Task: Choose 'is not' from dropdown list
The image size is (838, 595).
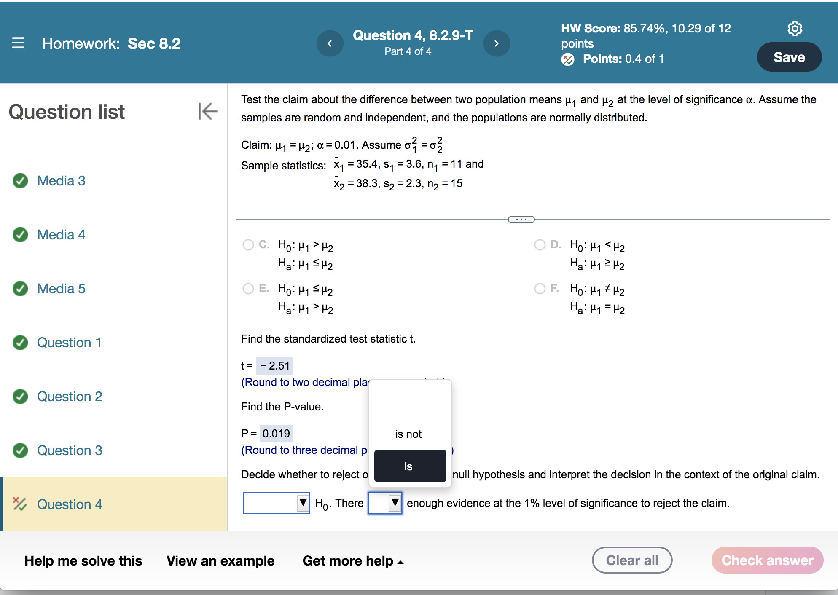Action: click(408, 434)
